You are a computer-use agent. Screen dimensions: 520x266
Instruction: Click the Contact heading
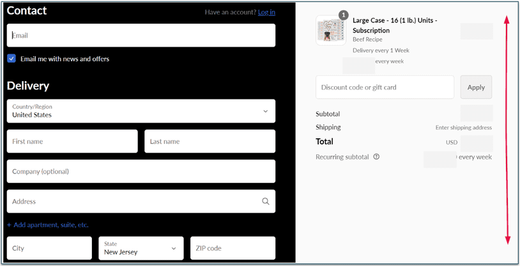[x=27, y=10]
